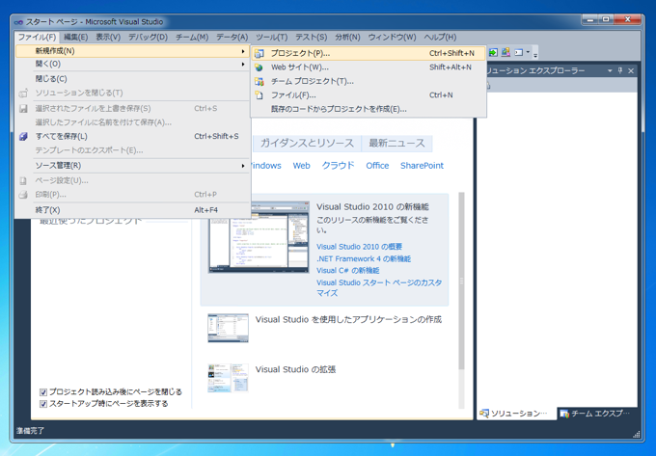Click the toolbar icon with yellow question badge
The image size is (656, 456).
click(x=506, y=52)
